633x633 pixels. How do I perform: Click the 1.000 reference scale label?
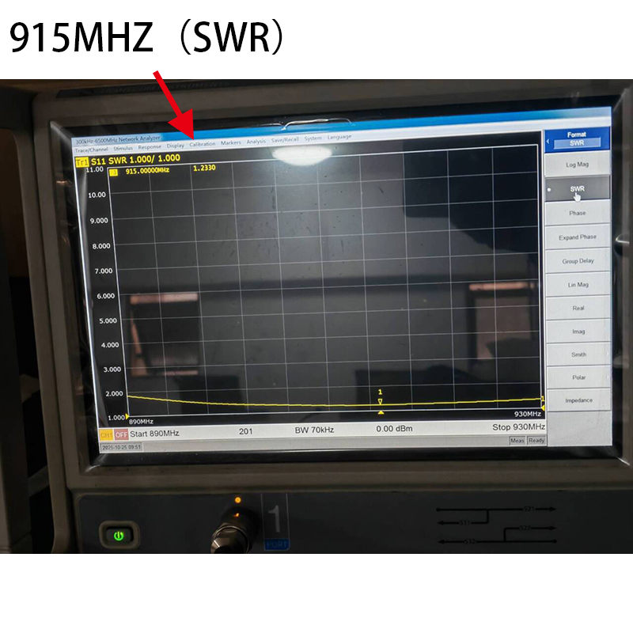116,418
